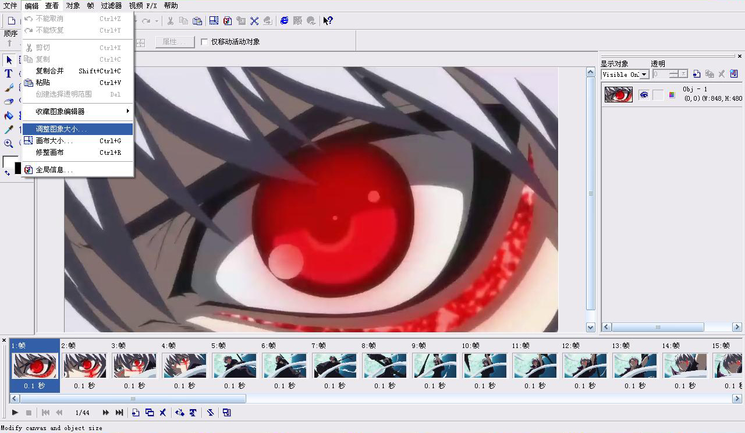745x433 pixels.
Task: Choose '复制合并' menu entry
Action: pyautogui.click(x=77, y=71)
